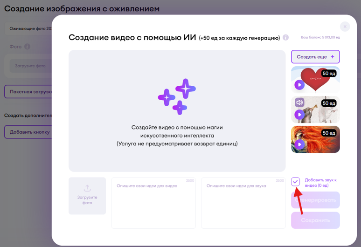Toggle 'Добавить звук к видео' checkbox
Screen dimensions: 361x247
(296, 182)
